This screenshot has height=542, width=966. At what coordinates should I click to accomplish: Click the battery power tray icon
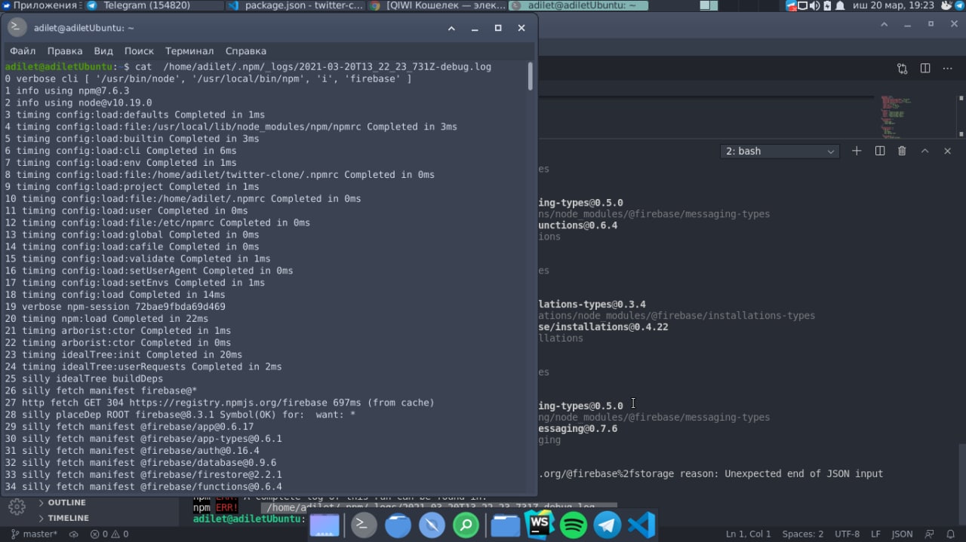point(826,5)
